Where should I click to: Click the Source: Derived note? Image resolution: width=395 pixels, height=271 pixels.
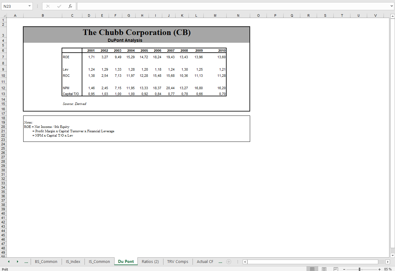point(75,104)
